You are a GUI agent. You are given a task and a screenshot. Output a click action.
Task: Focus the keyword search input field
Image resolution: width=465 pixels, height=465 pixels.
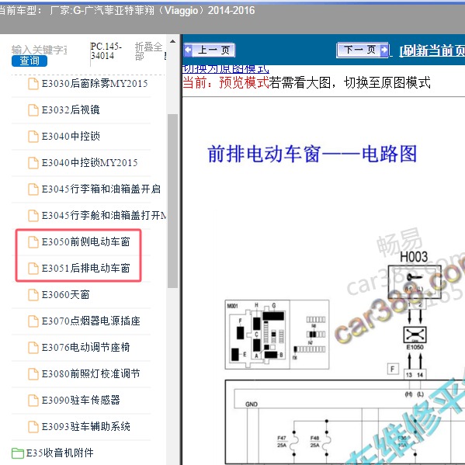pos(40,50)
